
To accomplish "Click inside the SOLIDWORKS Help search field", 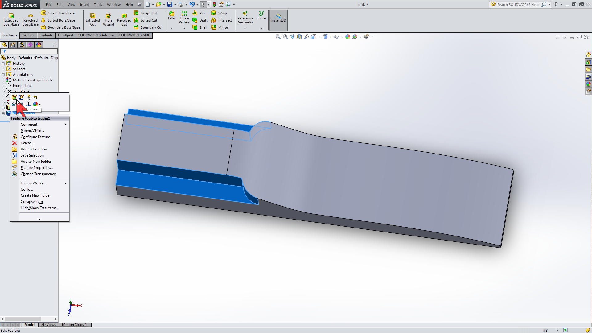I will click(518, 4).
